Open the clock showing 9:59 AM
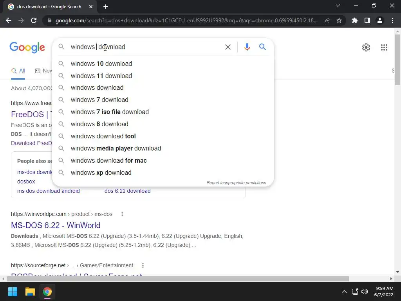 pos(384,292)
